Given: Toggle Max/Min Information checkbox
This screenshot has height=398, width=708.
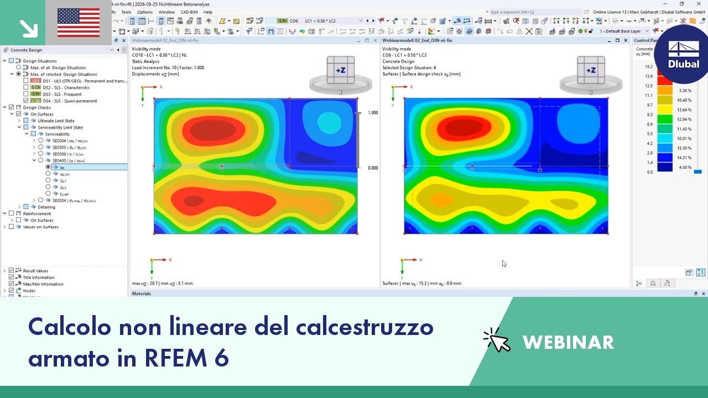Looking at the screenshot, I should [11, 284].
